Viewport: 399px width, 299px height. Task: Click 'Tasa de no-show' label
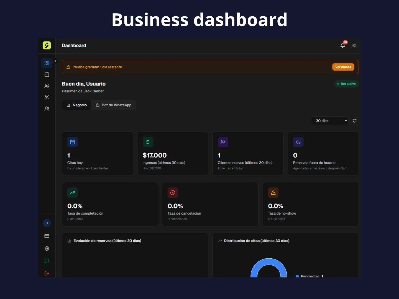pyautogui.click(x=282, y=213)
